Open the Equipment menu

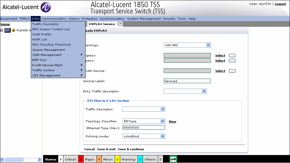pos(9,19)
